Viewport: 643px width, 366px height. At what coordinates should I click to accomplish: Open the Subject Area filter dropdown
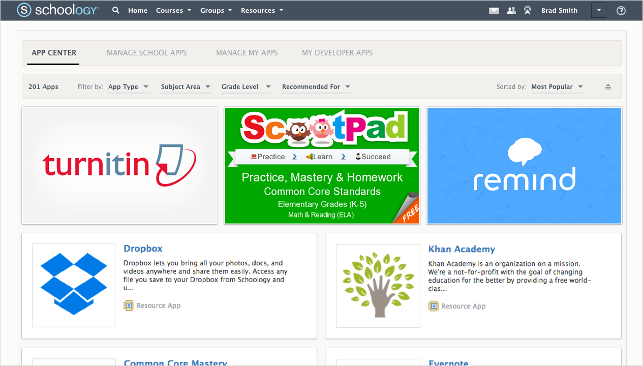click(x=186, y=87)
